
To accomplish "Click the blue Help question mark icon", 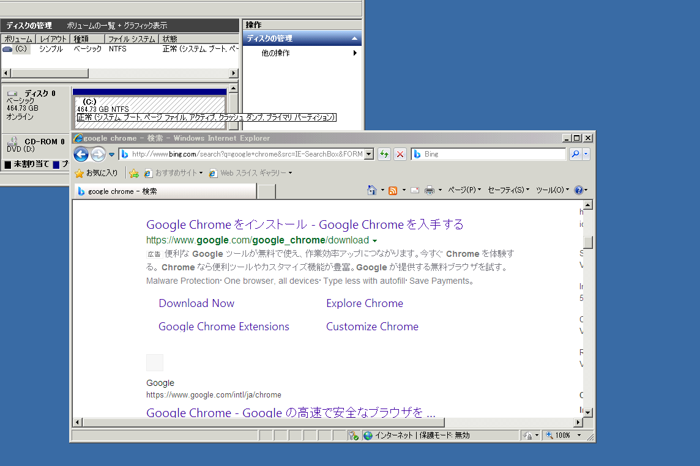I will click(x=579, y=190).
